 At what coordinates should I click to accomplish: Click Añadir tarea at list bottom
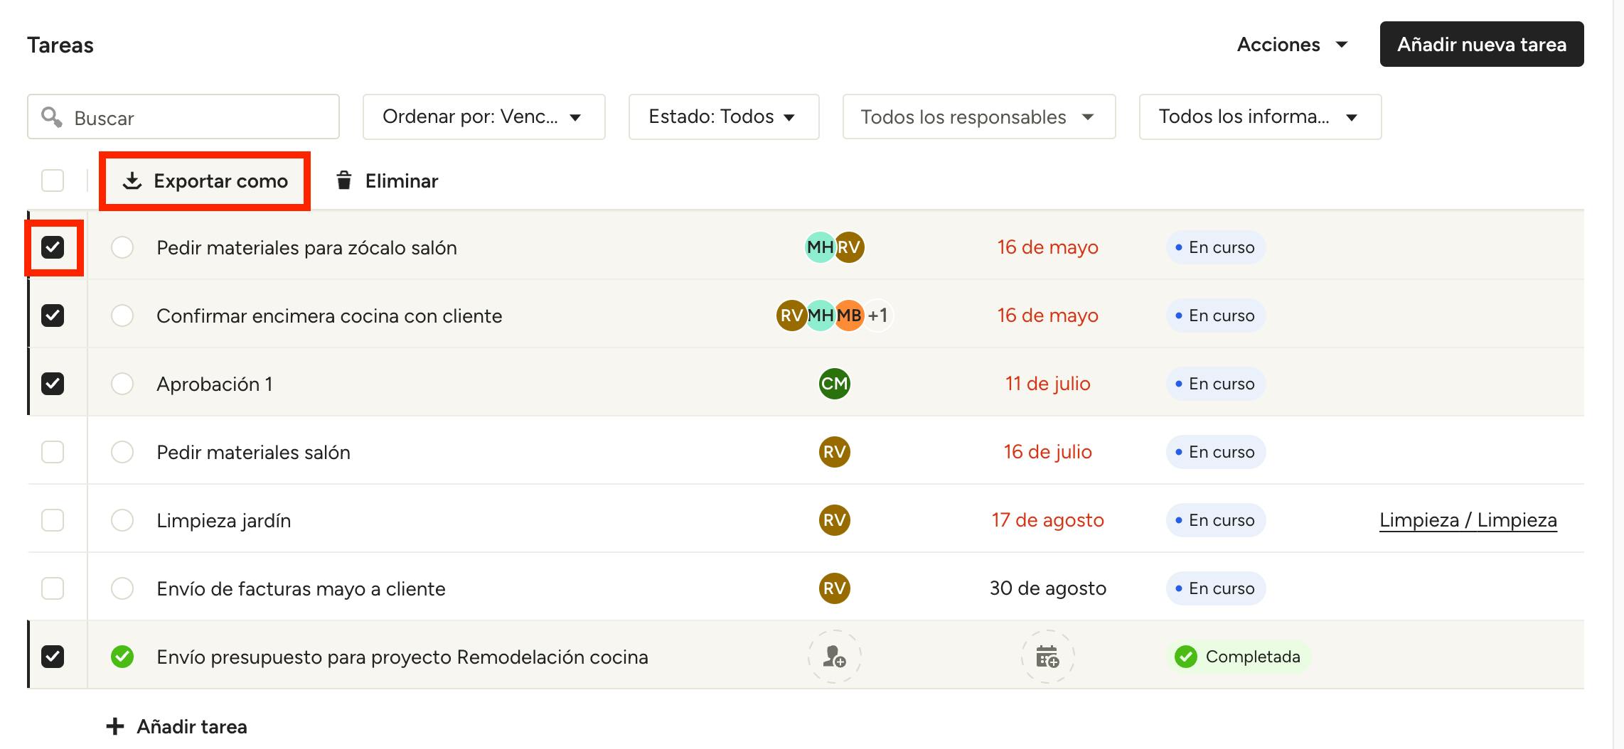click(x=177, y=726)
